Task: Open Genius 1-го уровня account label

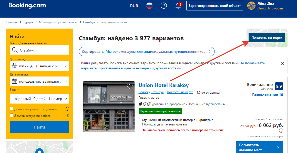Action: point(271,8)
